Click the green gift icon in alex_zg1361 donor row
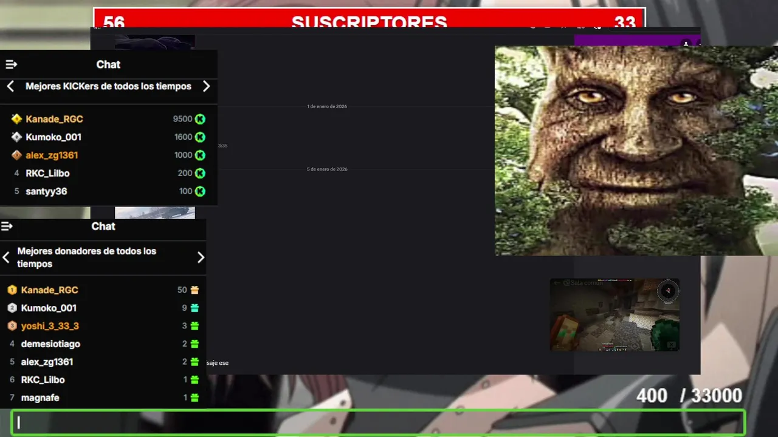 [194, 362]
